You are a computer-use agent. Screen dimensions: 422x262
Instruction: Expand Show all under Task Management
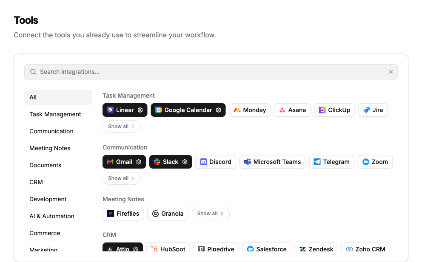pos(121,127)
